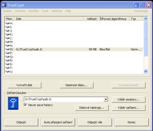
Task: Click the TrueCrypt title bar icon
Action: coord(4,5)
